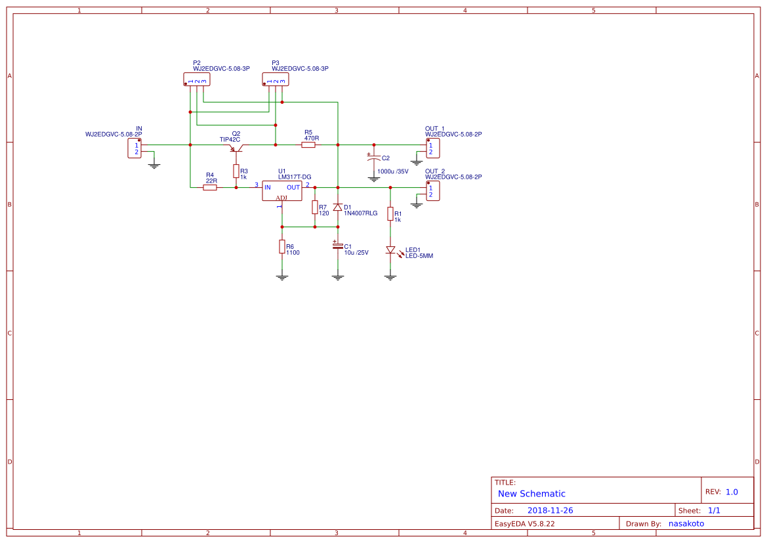Image resolution: width=767 pixels, height=543 pixels.
Task: Select the P2 three-pin connector symbol
Action: click(x=196, y=79)
